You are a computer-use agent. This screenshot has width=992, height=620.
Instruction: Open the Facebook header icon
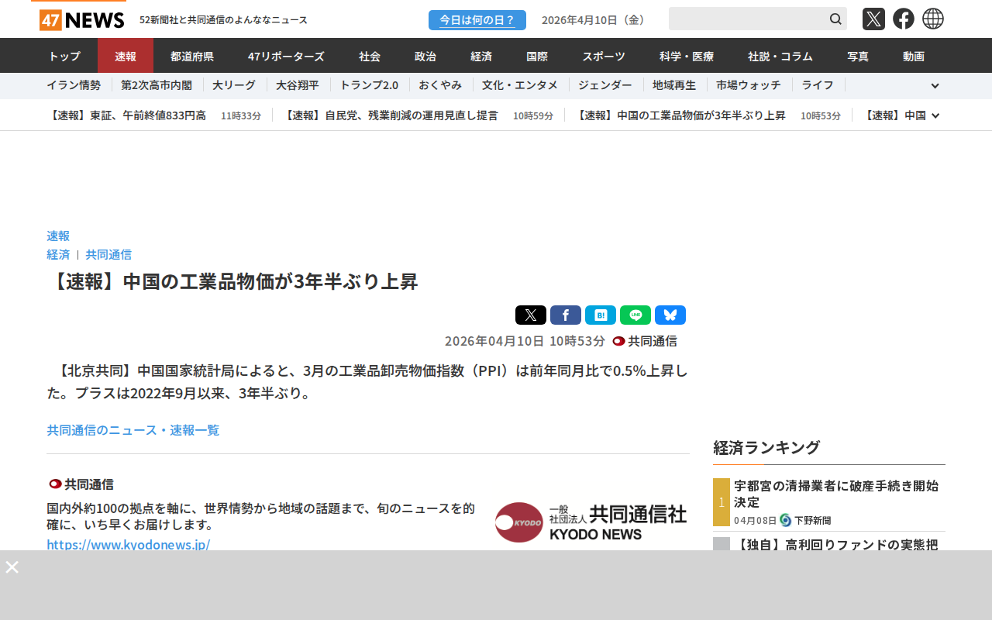(x=904, y=19)
